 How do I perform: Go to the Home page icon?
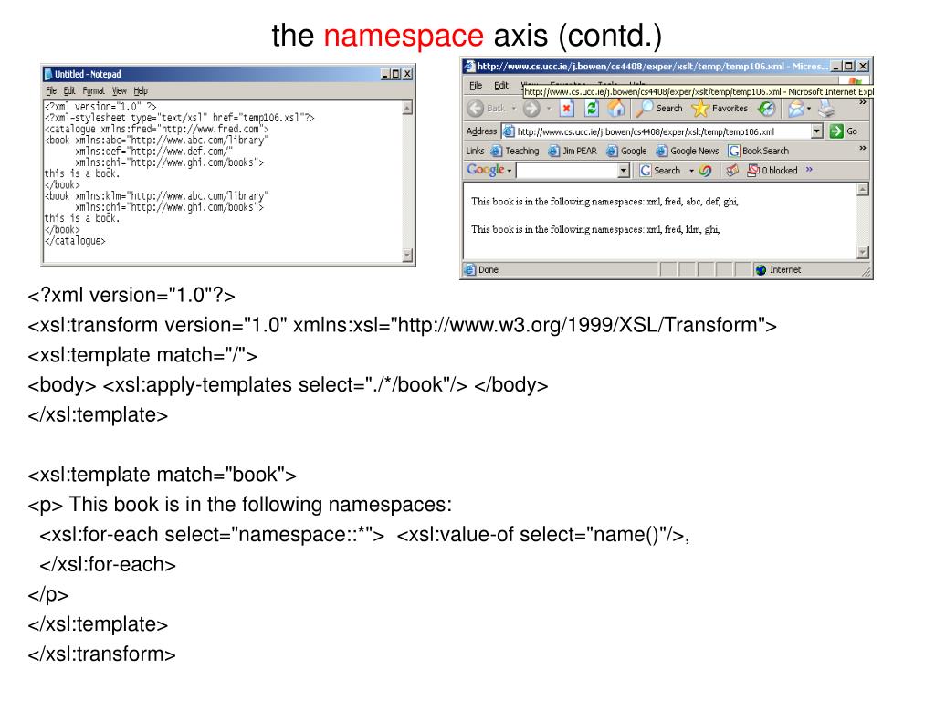coord(616,108)
